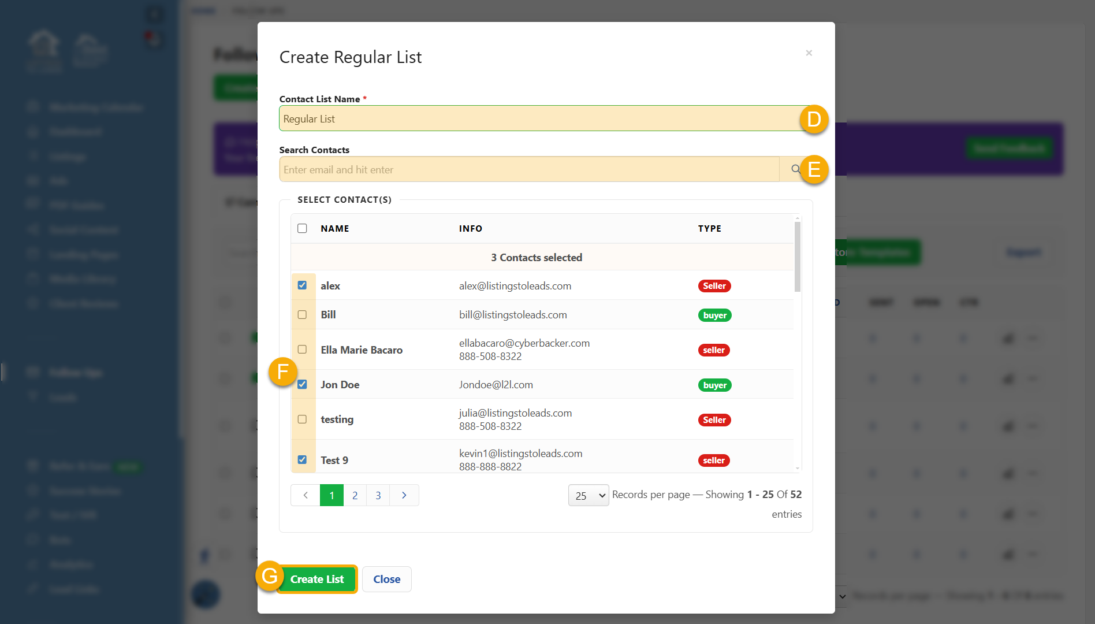Viewport: 1095px width, 624px height.
Task: Tick the Ella Marie Bacaro checkbox
Action: (302, 350)
